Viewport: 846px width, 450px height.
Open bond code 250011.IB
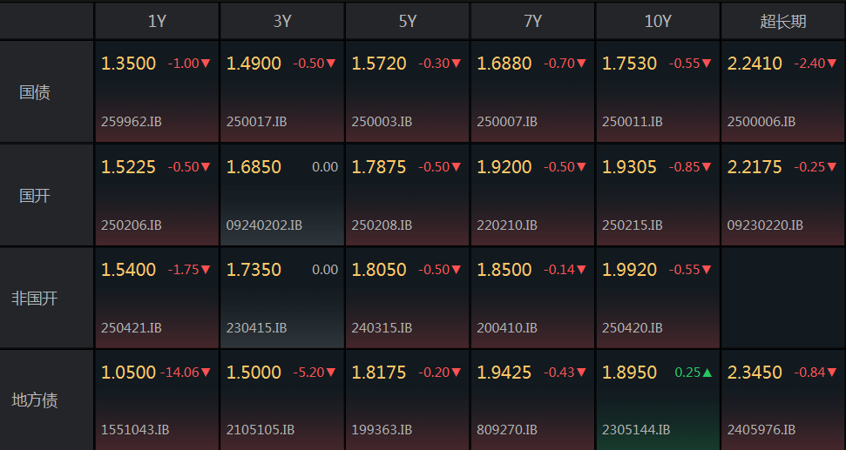[633, 122]
